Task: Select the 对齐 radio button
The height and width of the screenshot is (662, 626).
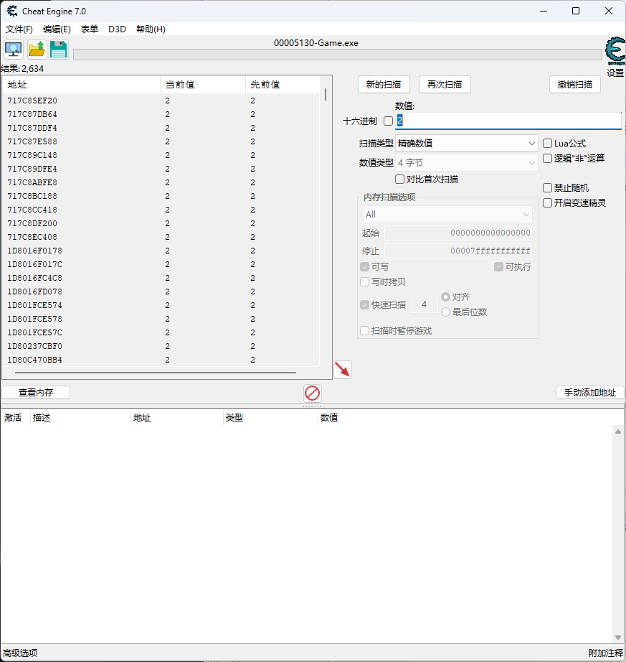Action: [x=445, y=297]
